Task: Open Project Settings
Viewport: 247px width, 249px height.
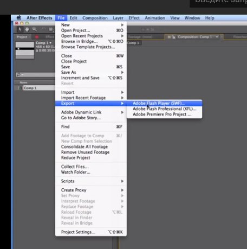Action: coord(91,232)
